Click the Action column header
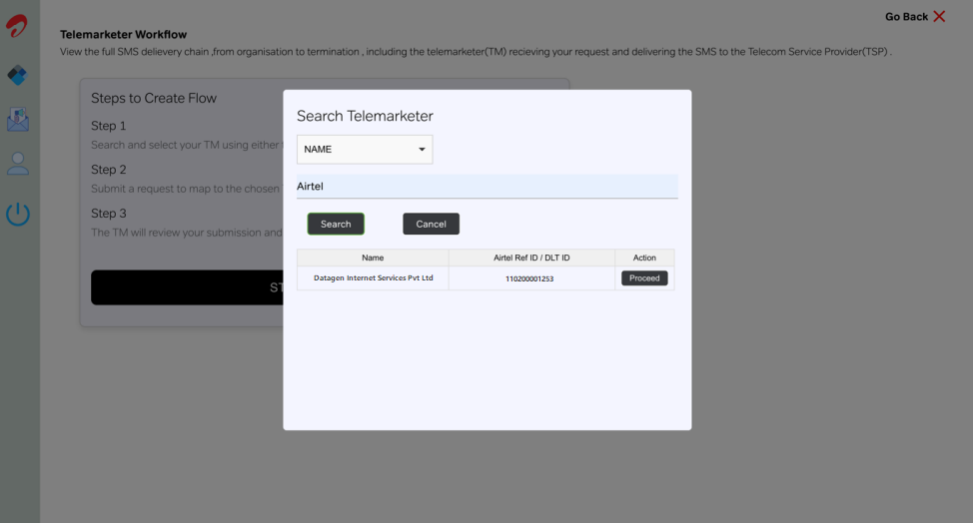973x523 pixels. tap(644, 258)
